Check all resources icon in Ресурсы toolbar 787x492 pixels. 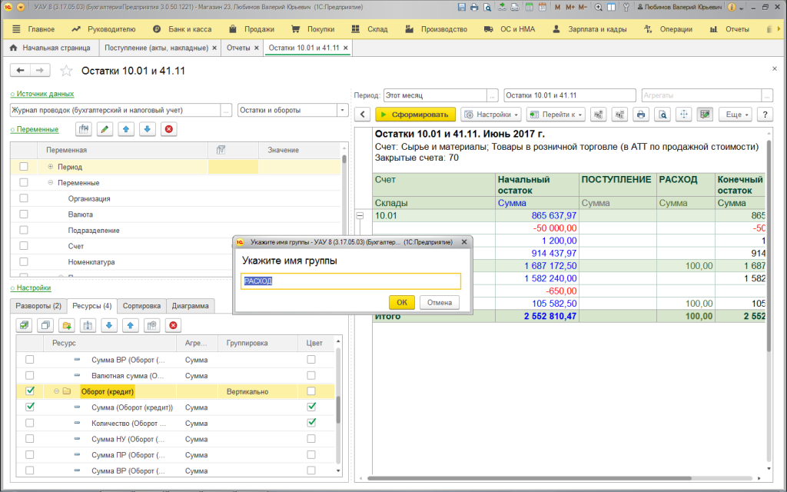click(24, 326)
